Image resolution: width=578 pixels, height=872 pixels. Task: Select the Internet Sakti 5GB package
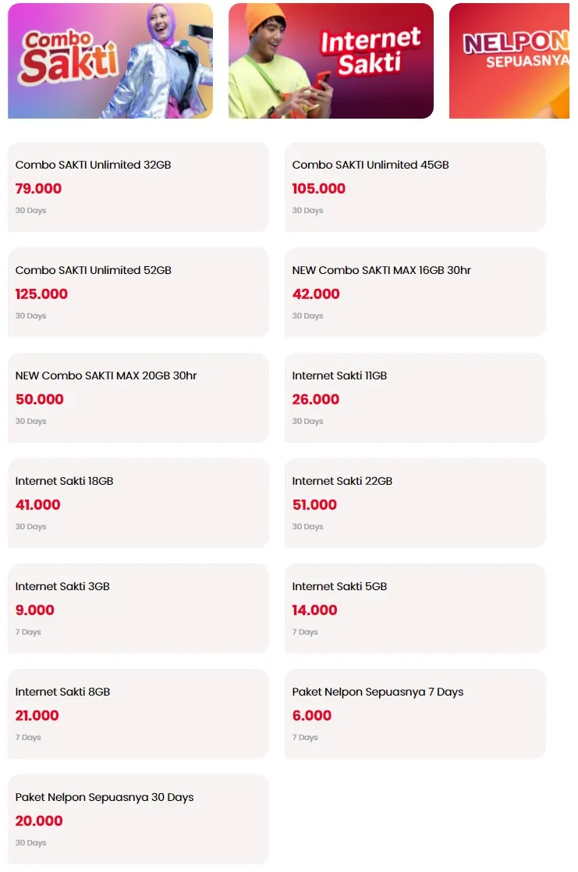pos(415,607)
